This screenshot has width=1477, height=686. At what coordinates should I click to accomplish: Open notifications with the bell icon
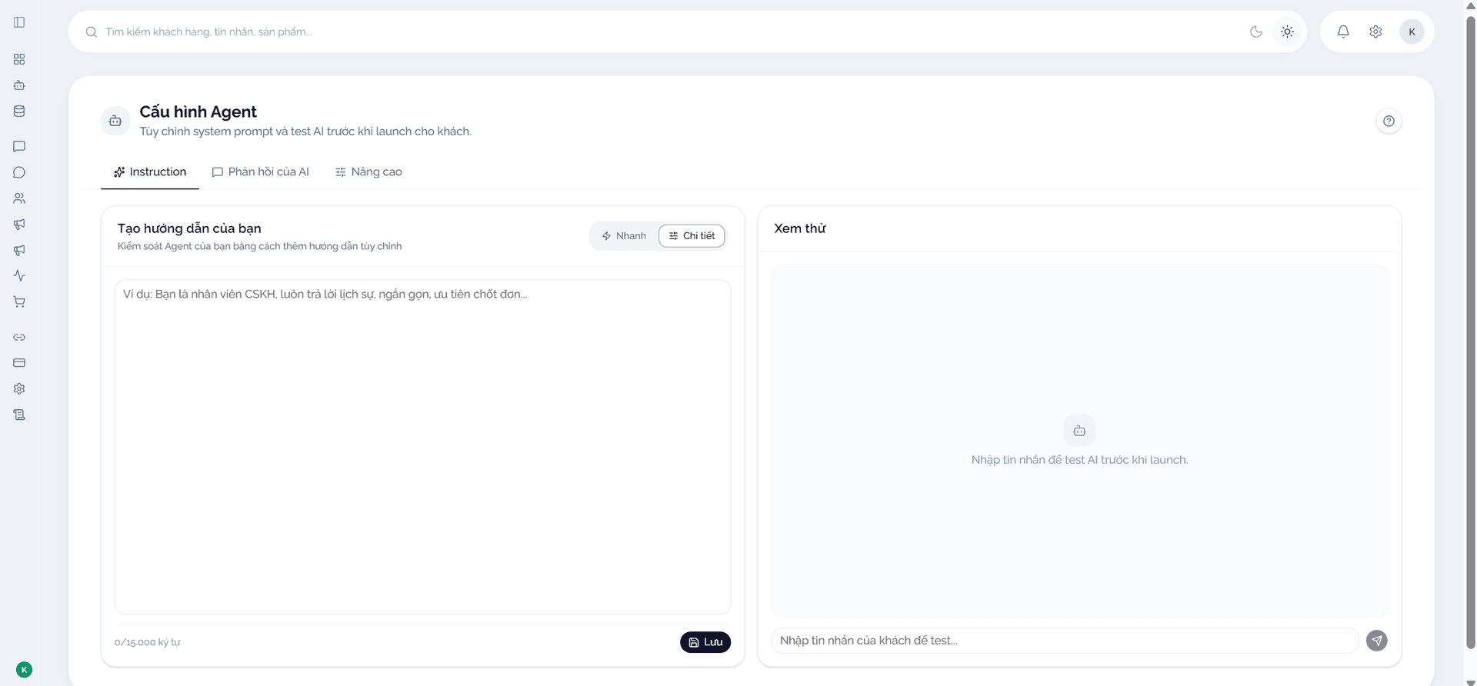click(1343, 32)
